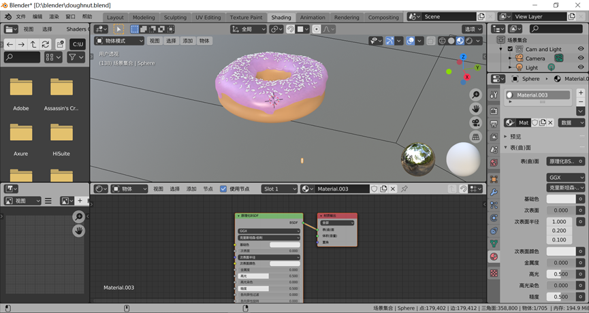Select the tweak cursor tool in viewport header
Viewport: 589px width, 313px height.
click(118, 29)
